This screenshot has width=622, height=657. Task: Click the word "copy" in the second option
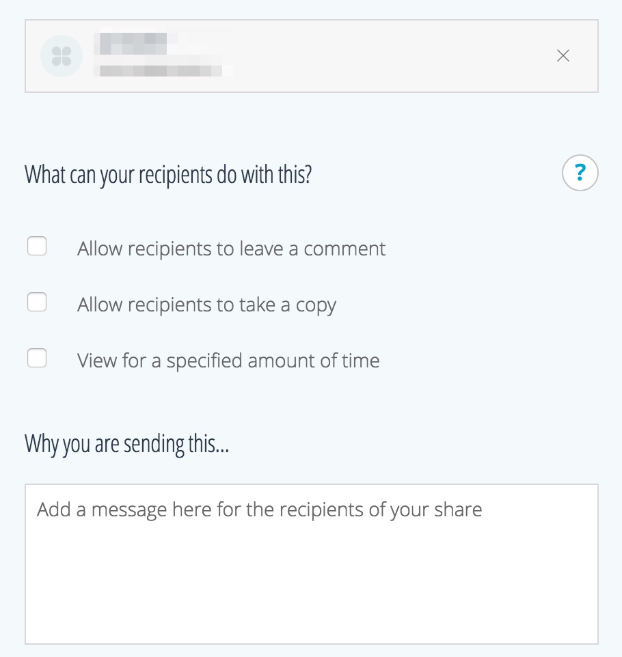pos(316,305)
